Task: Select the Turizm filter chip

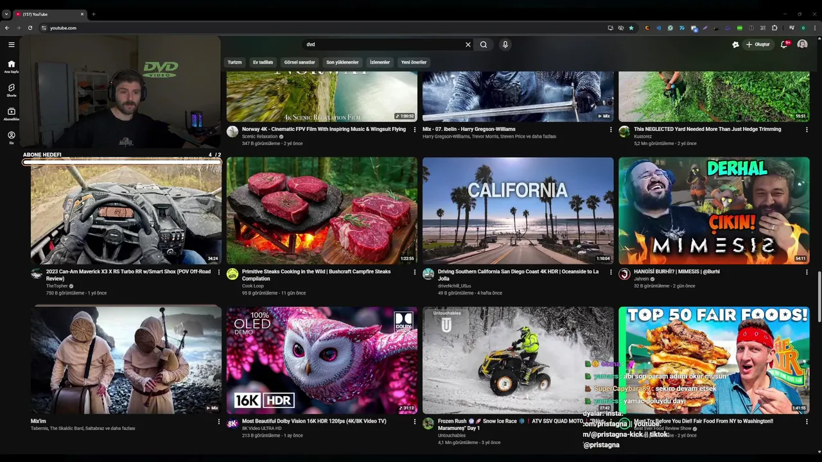Action: point(234,62)
